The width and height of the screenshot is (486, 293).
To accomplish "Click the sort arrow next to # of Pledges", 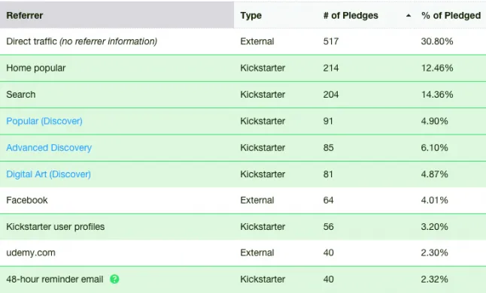I will 409,16.
